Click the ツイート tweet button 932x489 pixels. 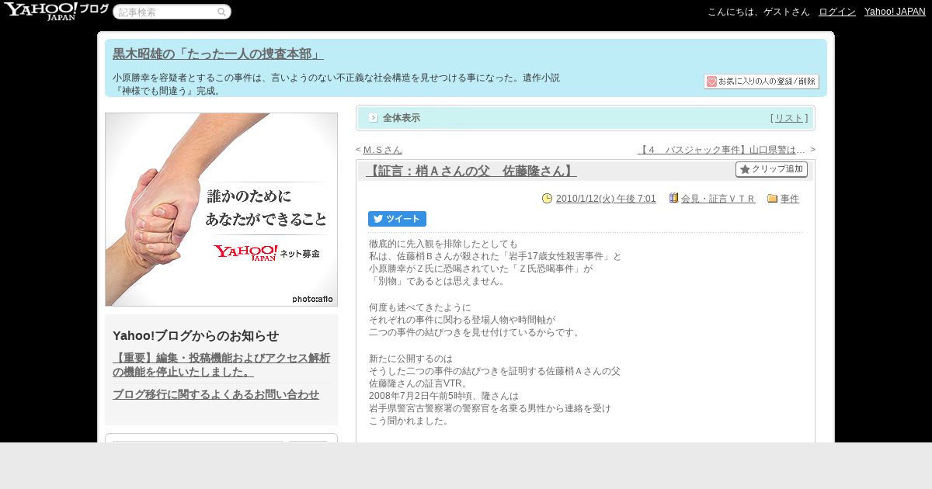point(397,219)
